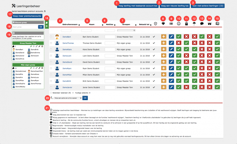Click DemoBart's avatar in the table
This screenshot has width=237, height=144.
(57, 37)
